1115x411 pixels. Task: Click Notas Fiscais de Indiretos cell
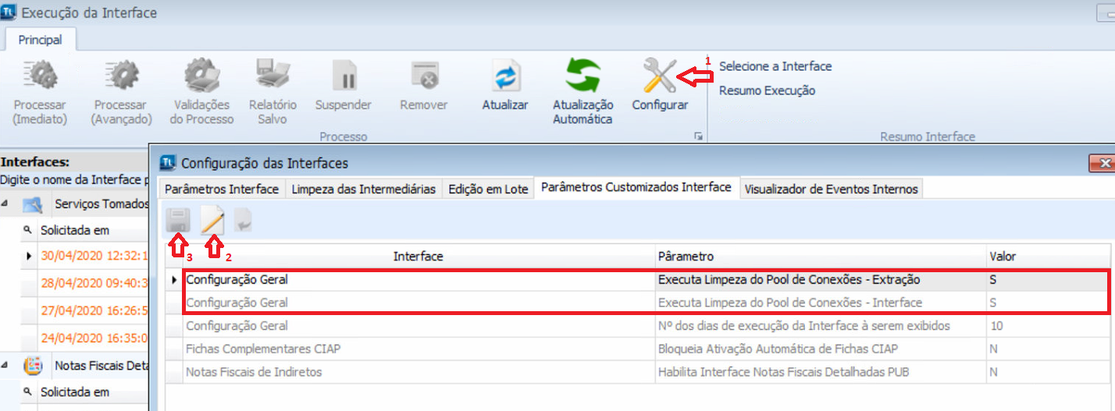pos(419,373)
